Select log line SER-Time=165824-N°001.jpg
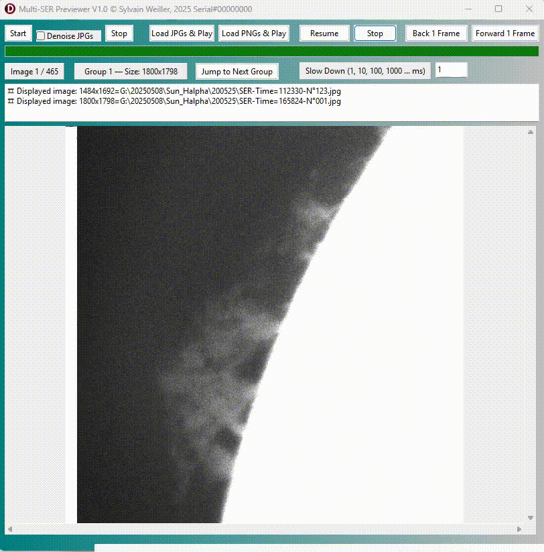The height and width of the screenshot is (552, 544). click(x=174, y=101)
